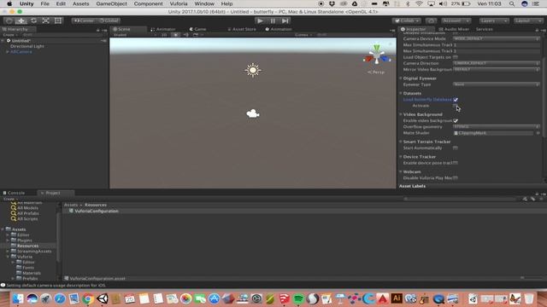Toggle Enable device pose tracking checkbox
547x307 pixels.
[456, 163]
